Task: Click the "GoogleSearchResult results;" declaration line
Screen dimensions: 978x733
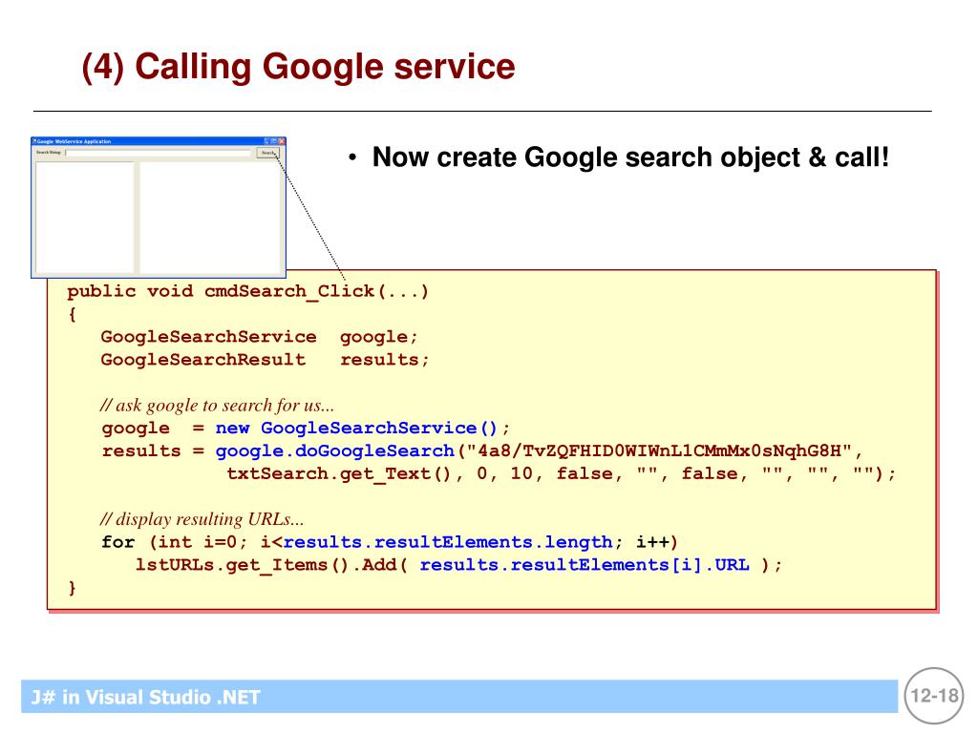Action: coord(266,360)
